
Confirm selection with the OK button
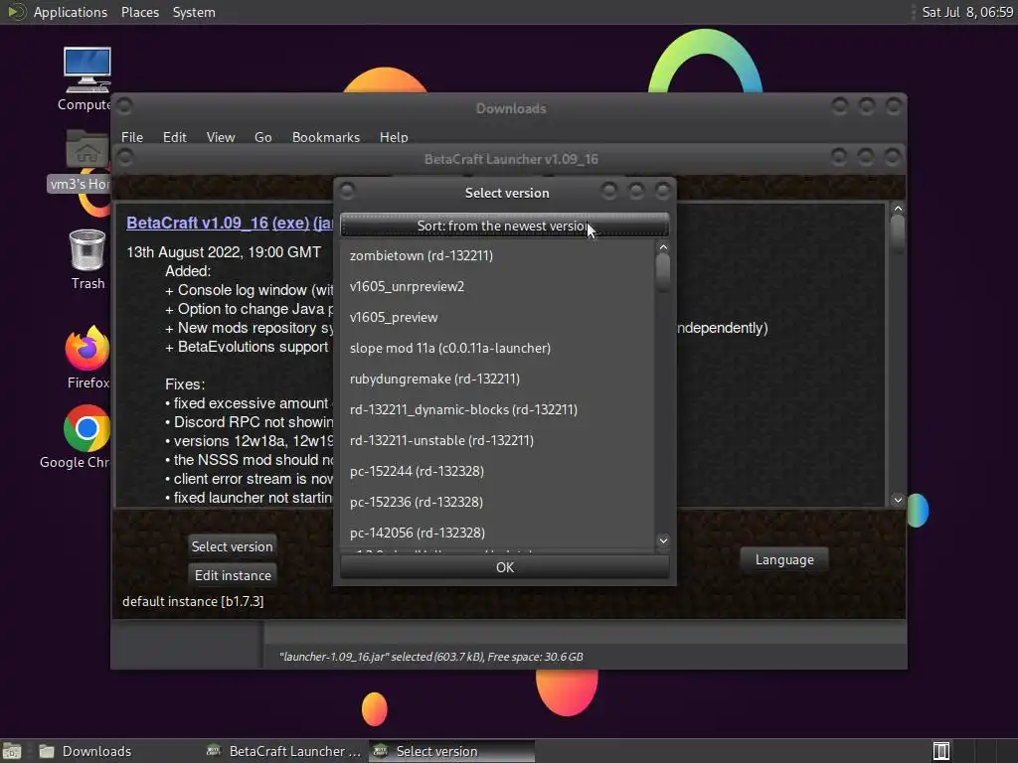tap(504, 567)
